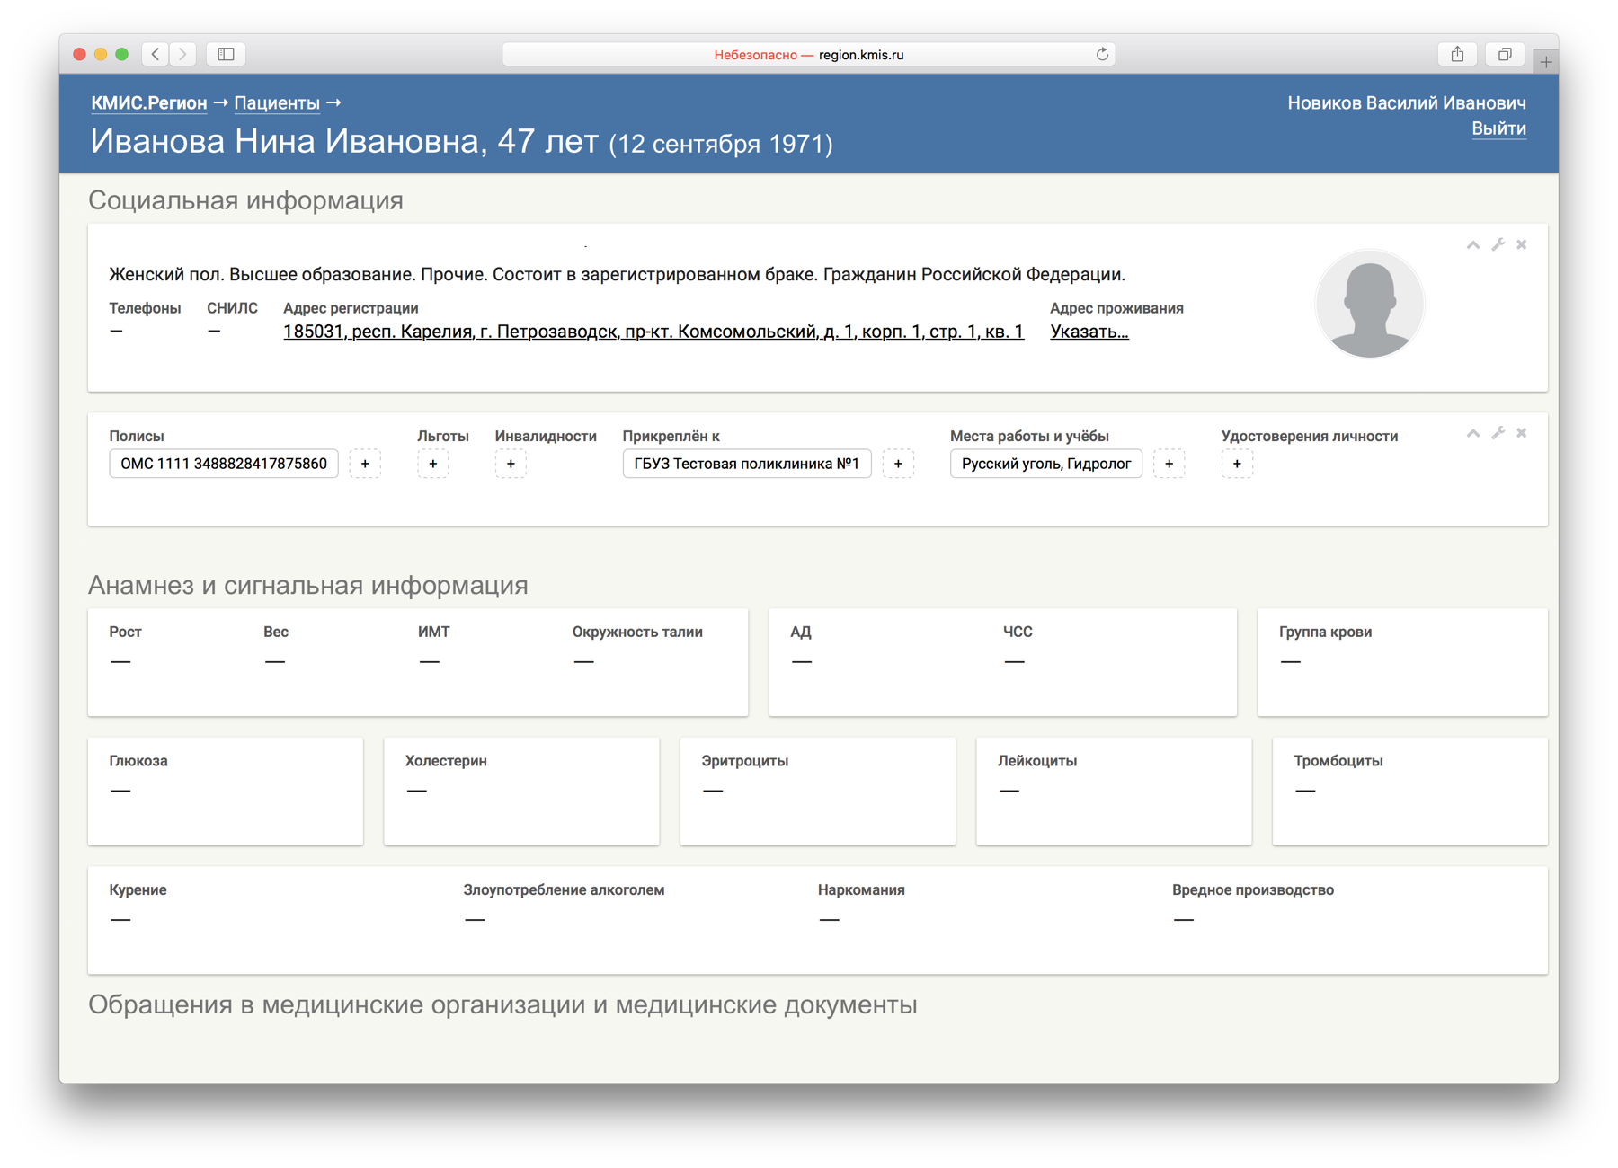
Task: Click patient name Иванова Нина Ивановна heading
Action: tap(344, 142)
